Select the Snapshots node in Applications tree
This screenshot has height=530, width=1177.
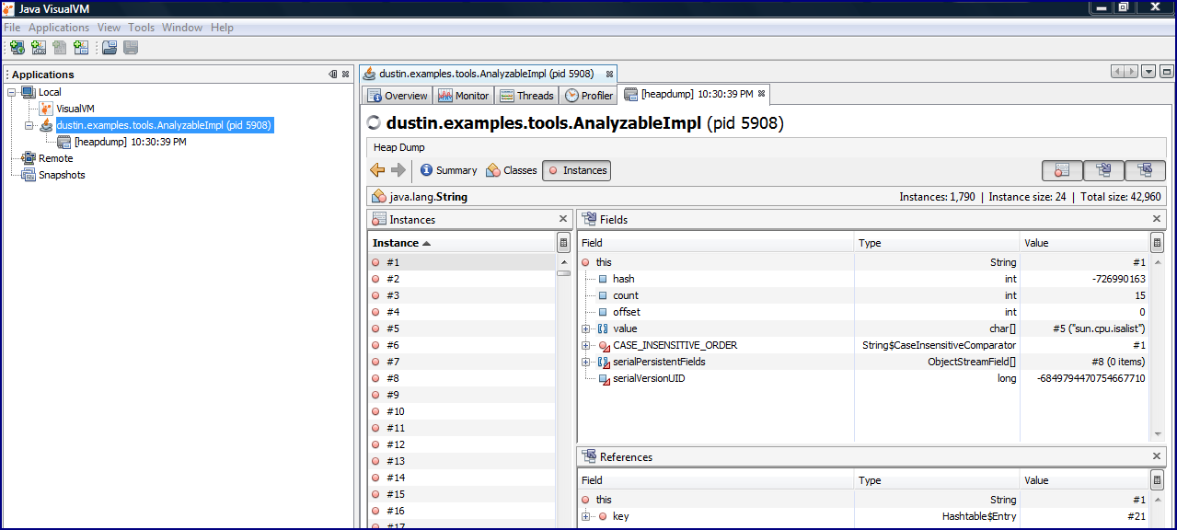[62, 175]
